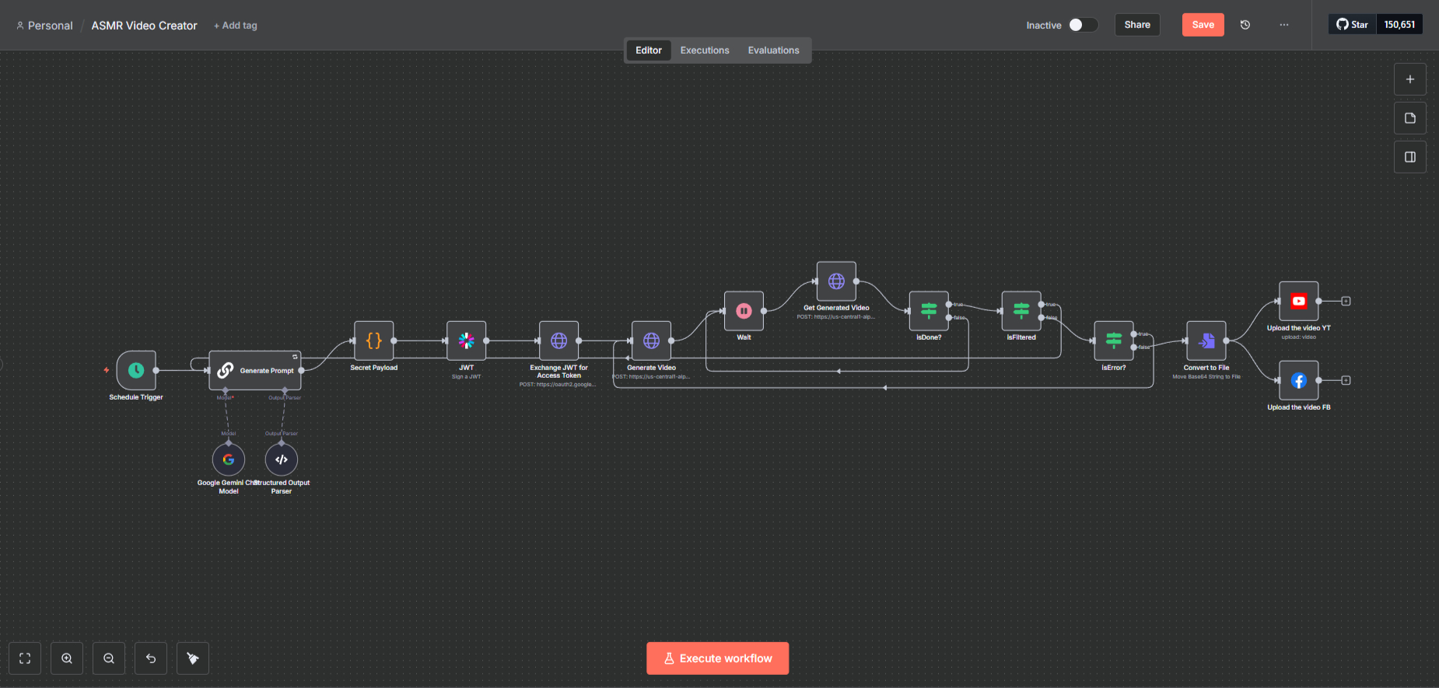
Task: Select the Wait node
Action: coord(744,311)
